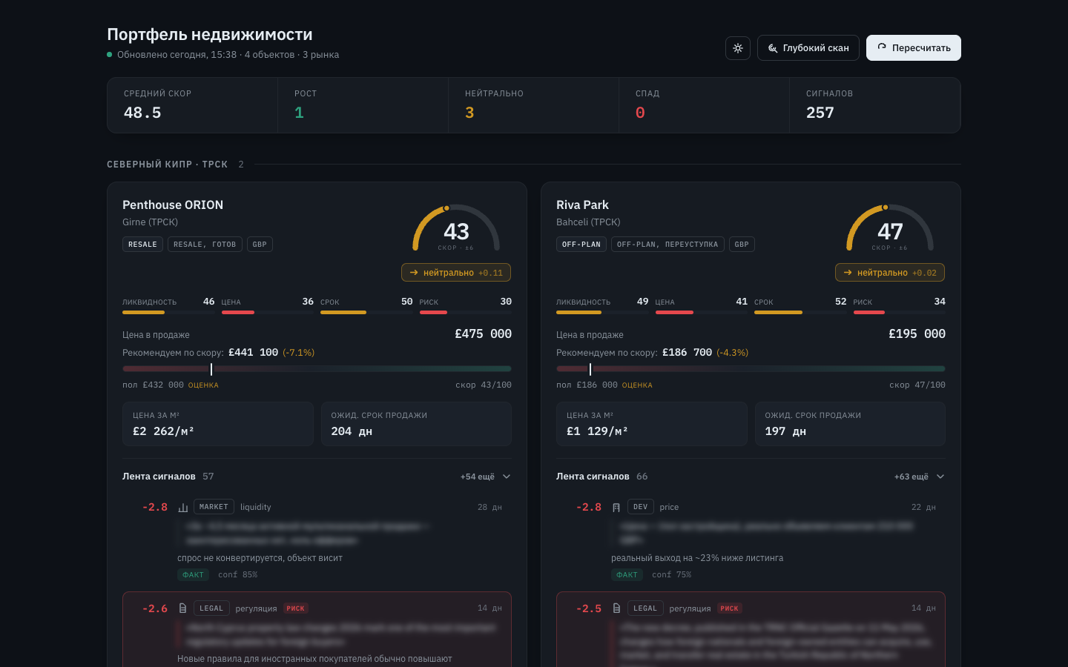Click the Riva Park score gauge 47
The width and height of the screenshot is (1068, 667).
coord(890,229)
